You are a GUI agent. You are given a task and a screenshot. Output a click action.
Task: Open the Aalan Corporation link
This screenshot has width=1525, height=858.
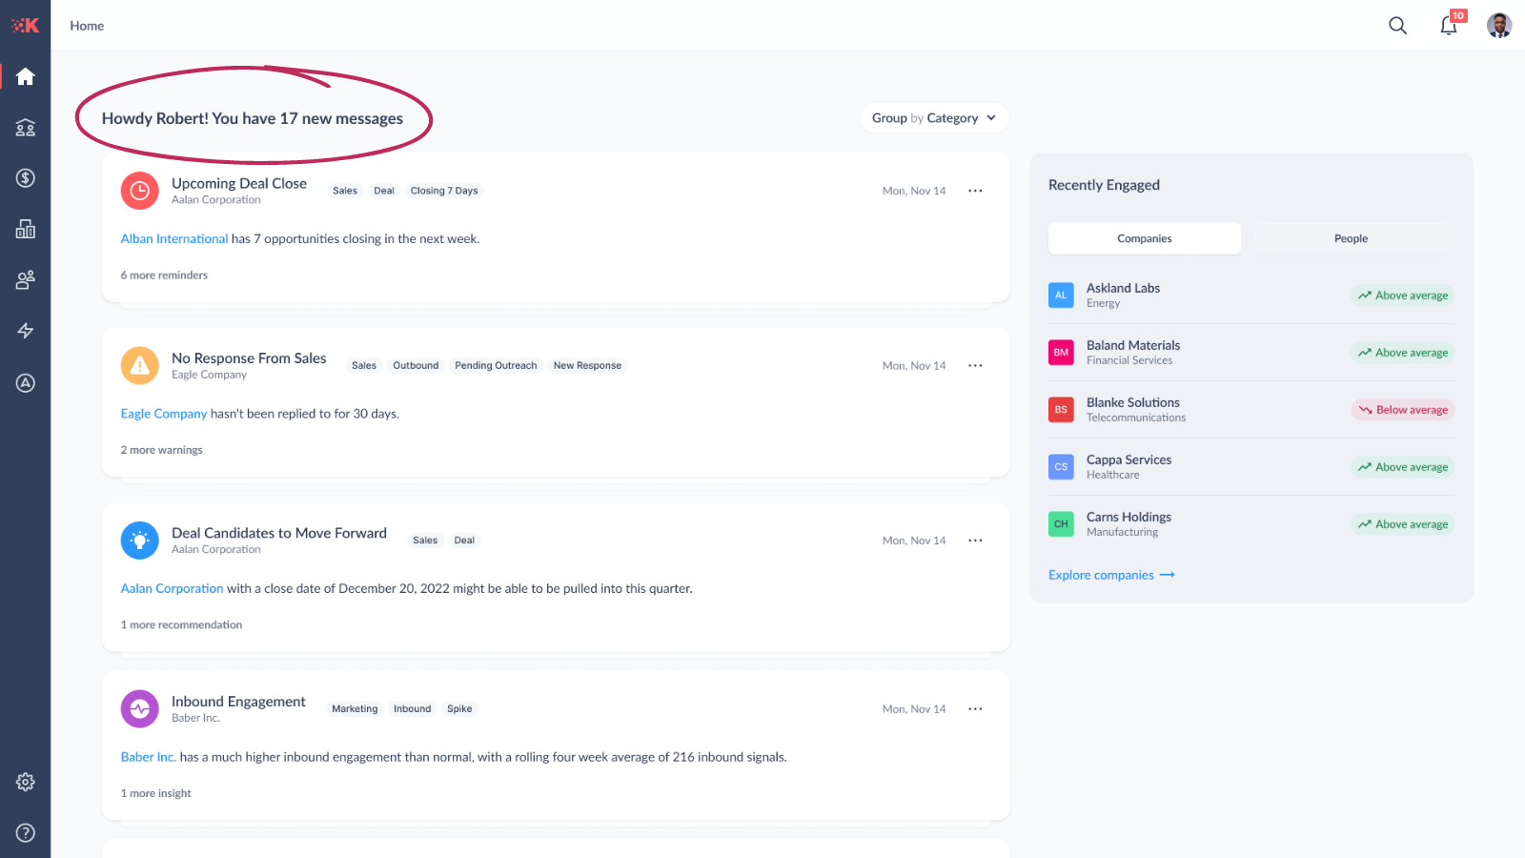coord(172,588)
